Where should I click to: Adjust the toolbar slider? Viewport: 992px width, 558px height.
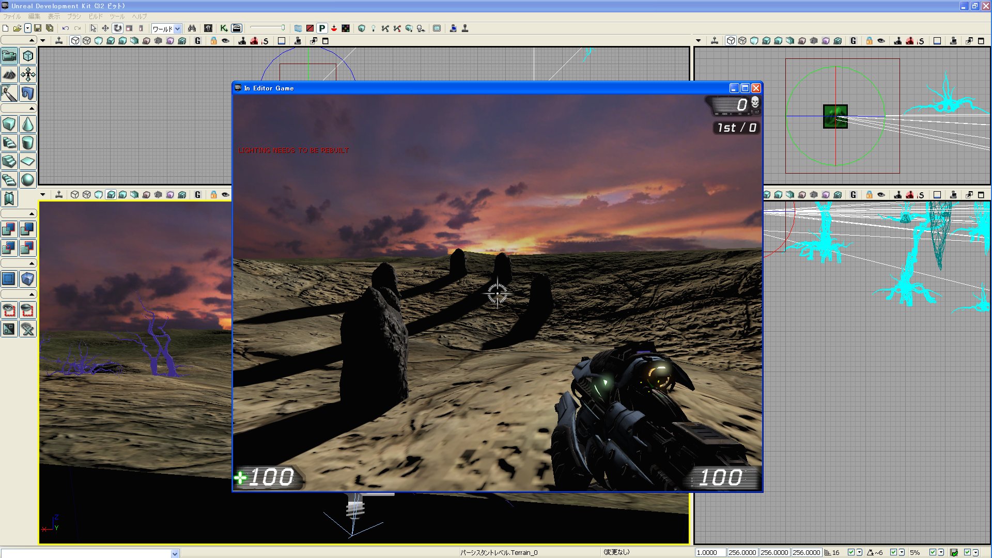click(x=282, y=28)
